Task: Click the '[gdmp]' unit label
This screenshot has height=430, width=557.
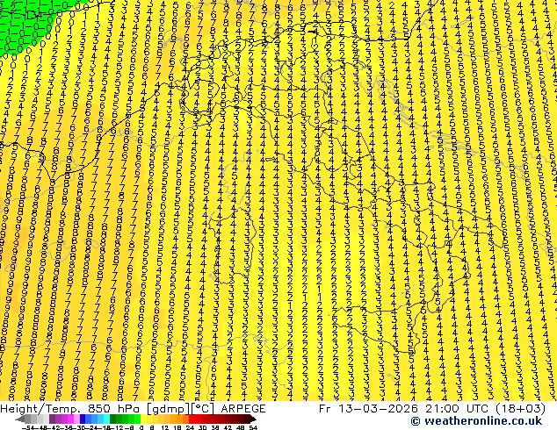Action: pos(168,409)
